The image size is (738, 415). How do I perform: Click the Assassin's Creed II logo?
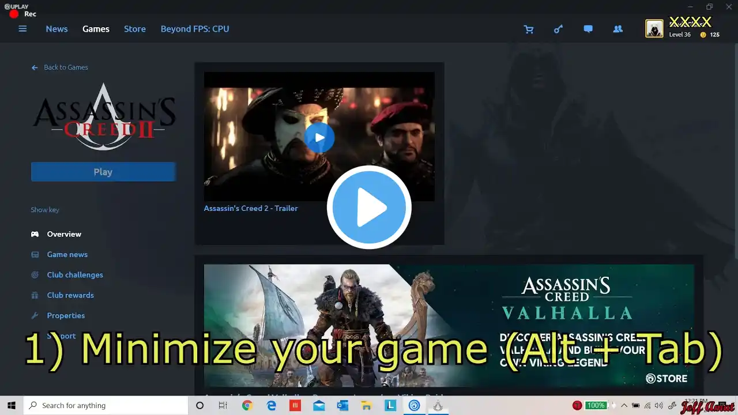point(104,116)
